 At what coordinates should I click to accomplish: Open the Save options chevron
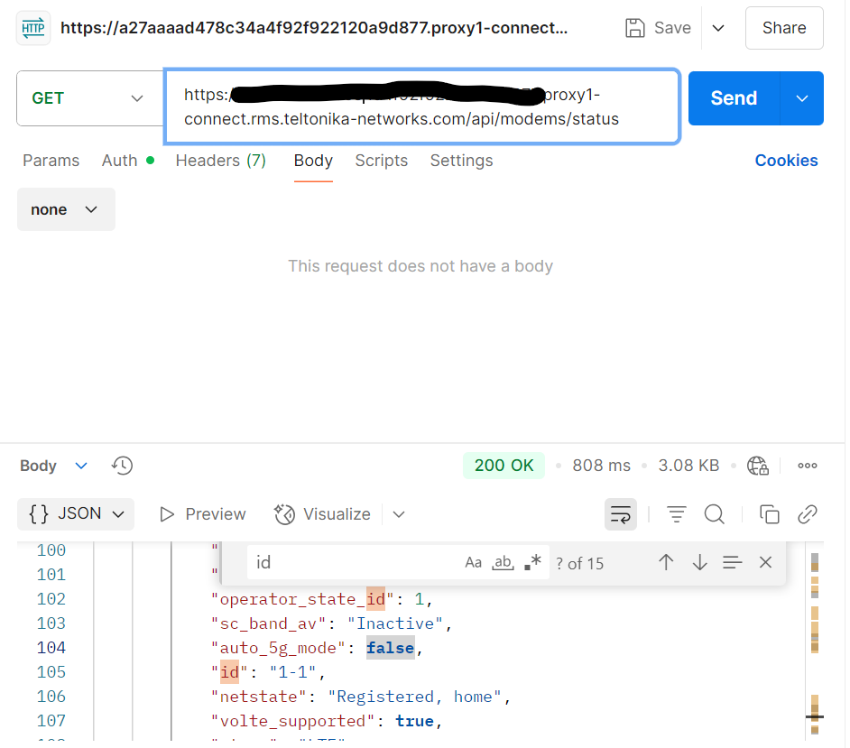[717, 28]
